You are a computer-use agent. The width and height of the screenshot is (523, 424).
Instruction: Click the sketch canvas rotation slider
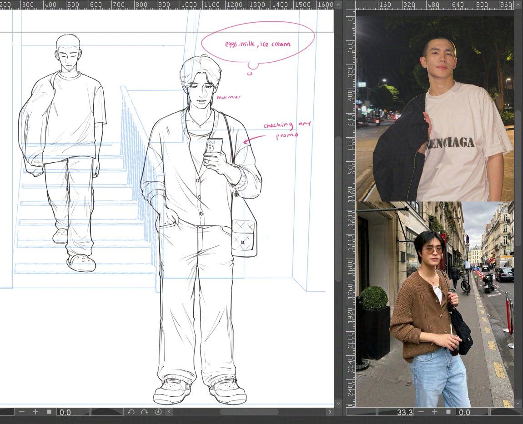tap(107, 412)
